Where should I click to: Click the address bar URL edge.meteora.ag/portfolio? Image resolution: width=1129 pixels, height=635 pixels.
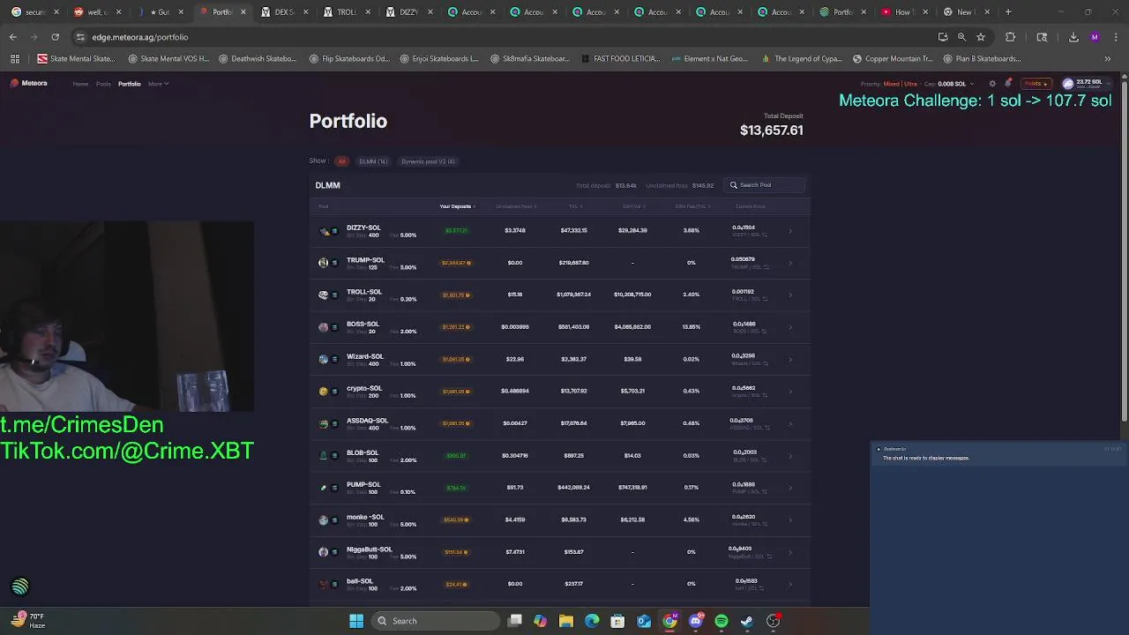click(140, 37)
